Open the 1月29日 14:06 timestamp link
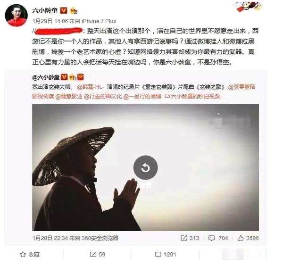The image size is (283, 265). coord(50,21)
